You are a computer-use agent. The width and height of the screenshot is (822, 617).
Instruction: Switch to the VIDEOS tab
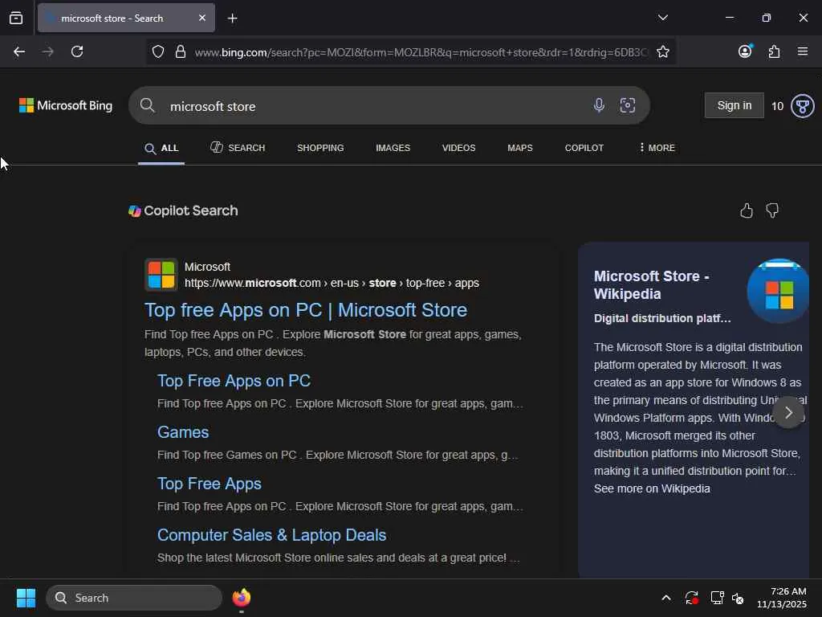(458, 148)
